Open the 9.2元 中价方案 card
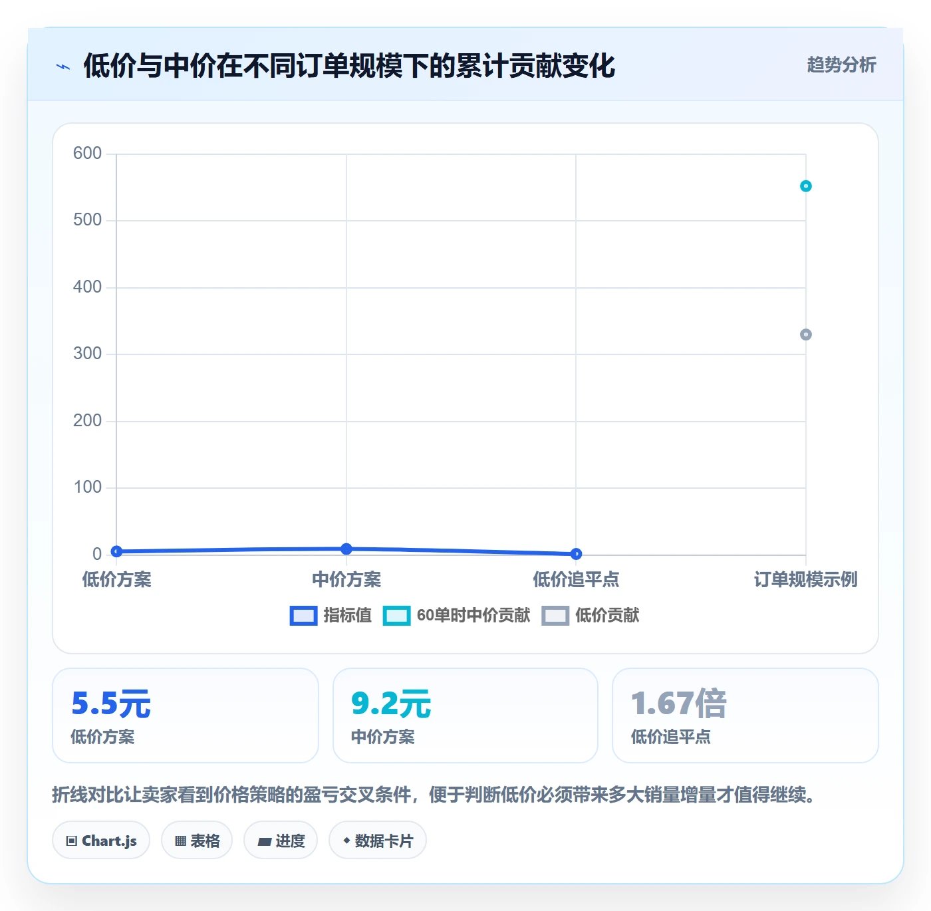The image size is (931, 911). click(x=465, y=716)
